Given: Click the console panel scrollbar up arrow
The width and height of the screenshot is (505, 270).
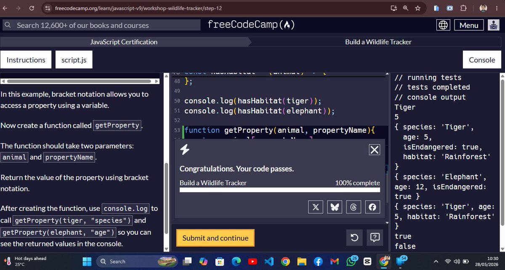Looking at the screenshot, I should [x=502, y=75].
